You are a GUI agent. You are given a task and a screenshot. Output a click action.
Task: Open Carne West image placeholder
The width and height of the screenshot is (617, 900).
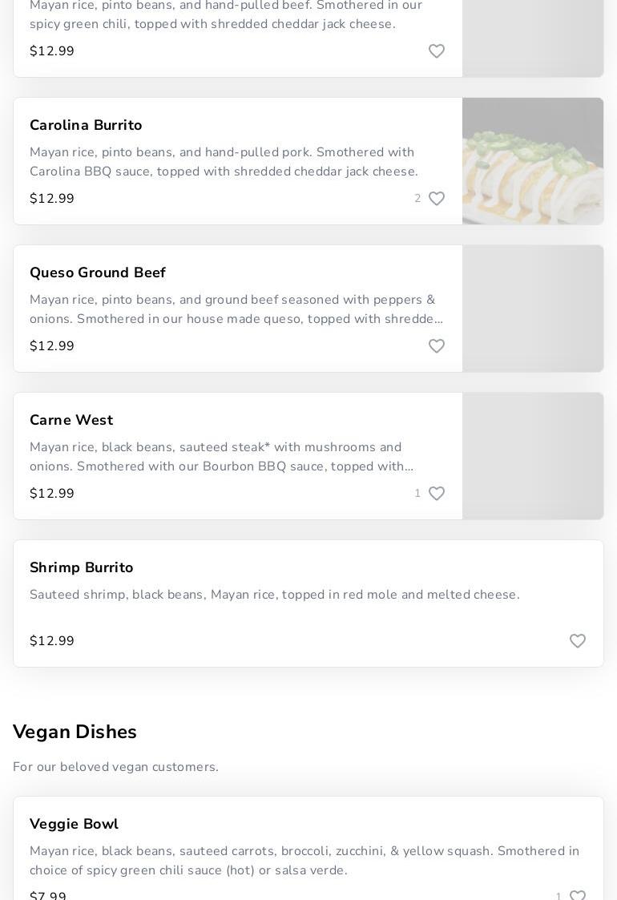[533, 456]
